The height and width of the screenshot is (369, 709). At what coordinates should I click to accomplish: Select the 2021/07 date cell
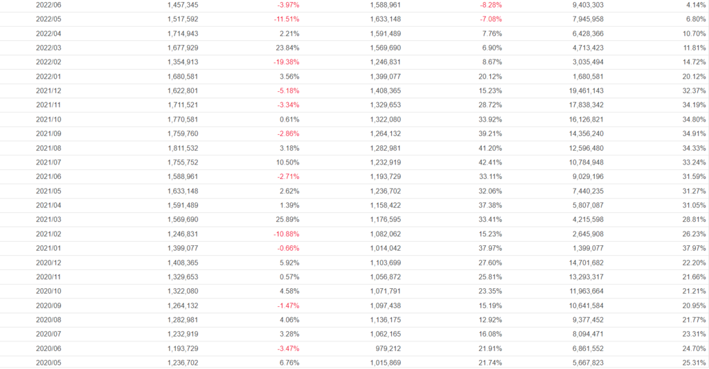coord(48,162)
